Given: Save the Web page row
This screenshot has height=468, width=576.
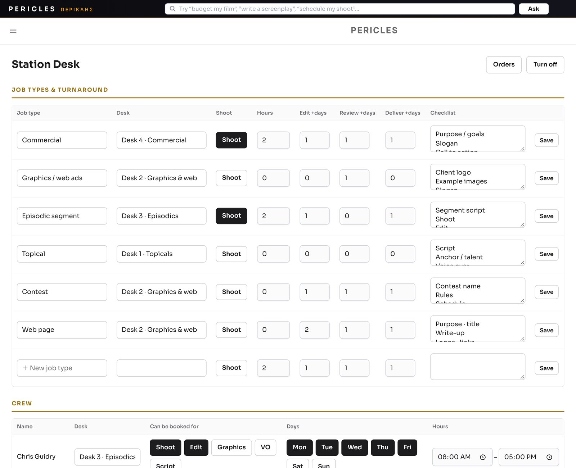Looking at the screenshot, I should tap(546, 330).
